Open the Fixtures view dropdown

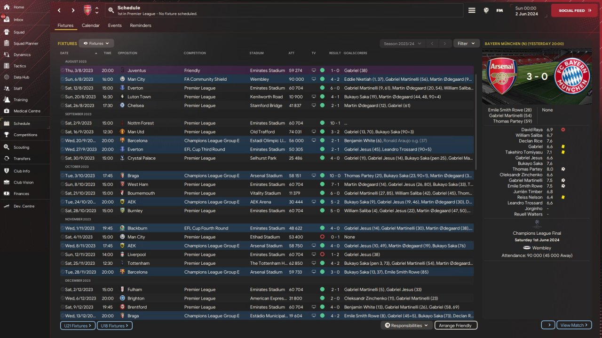pos(96,43)
